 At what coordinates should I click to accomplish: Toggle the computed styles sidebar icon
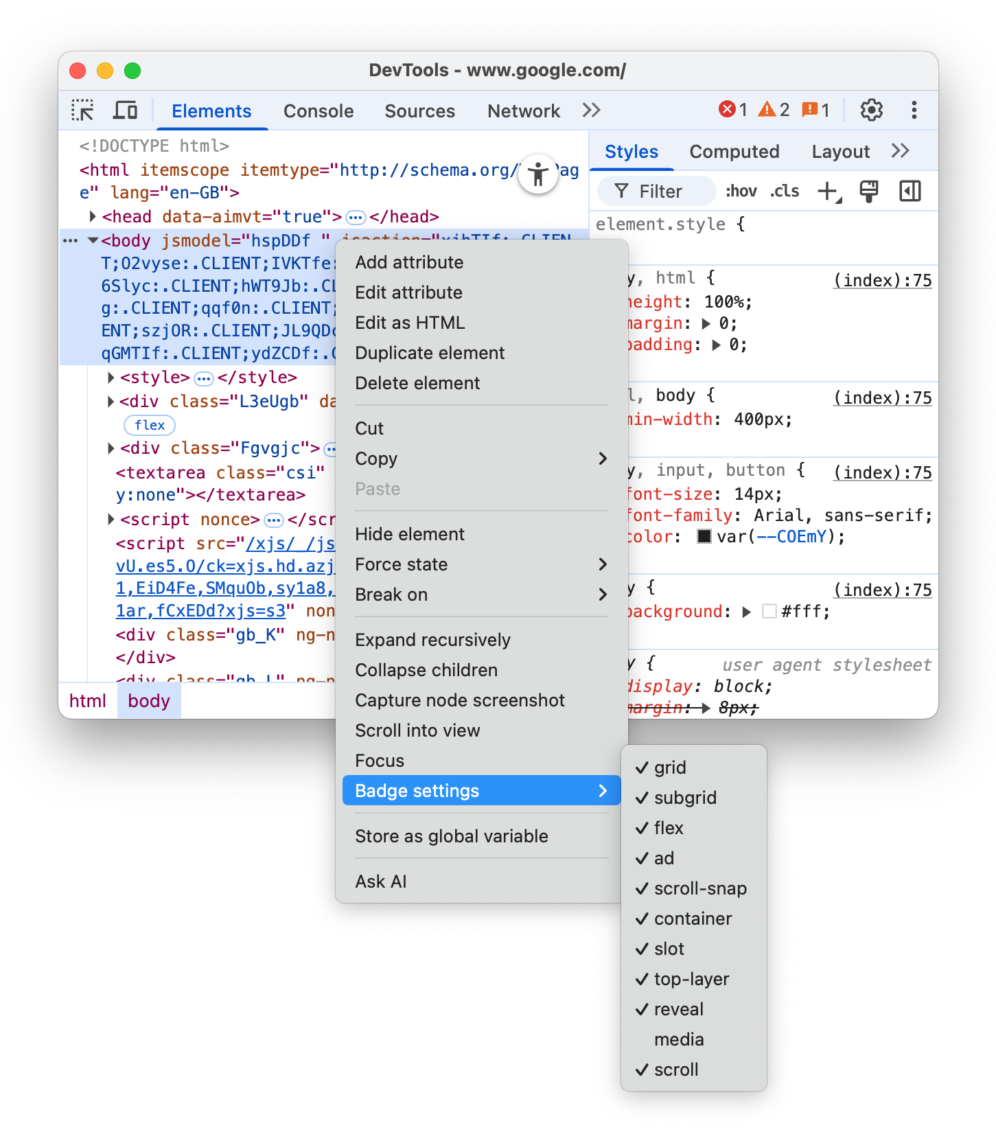coord(910,192)
